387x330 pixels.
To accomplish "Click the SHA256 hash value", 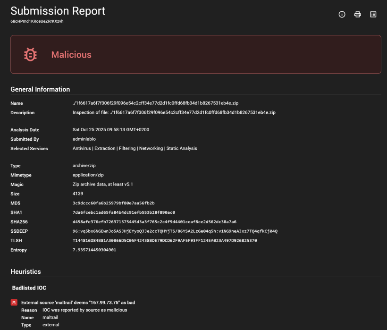I will pos(154,221).
